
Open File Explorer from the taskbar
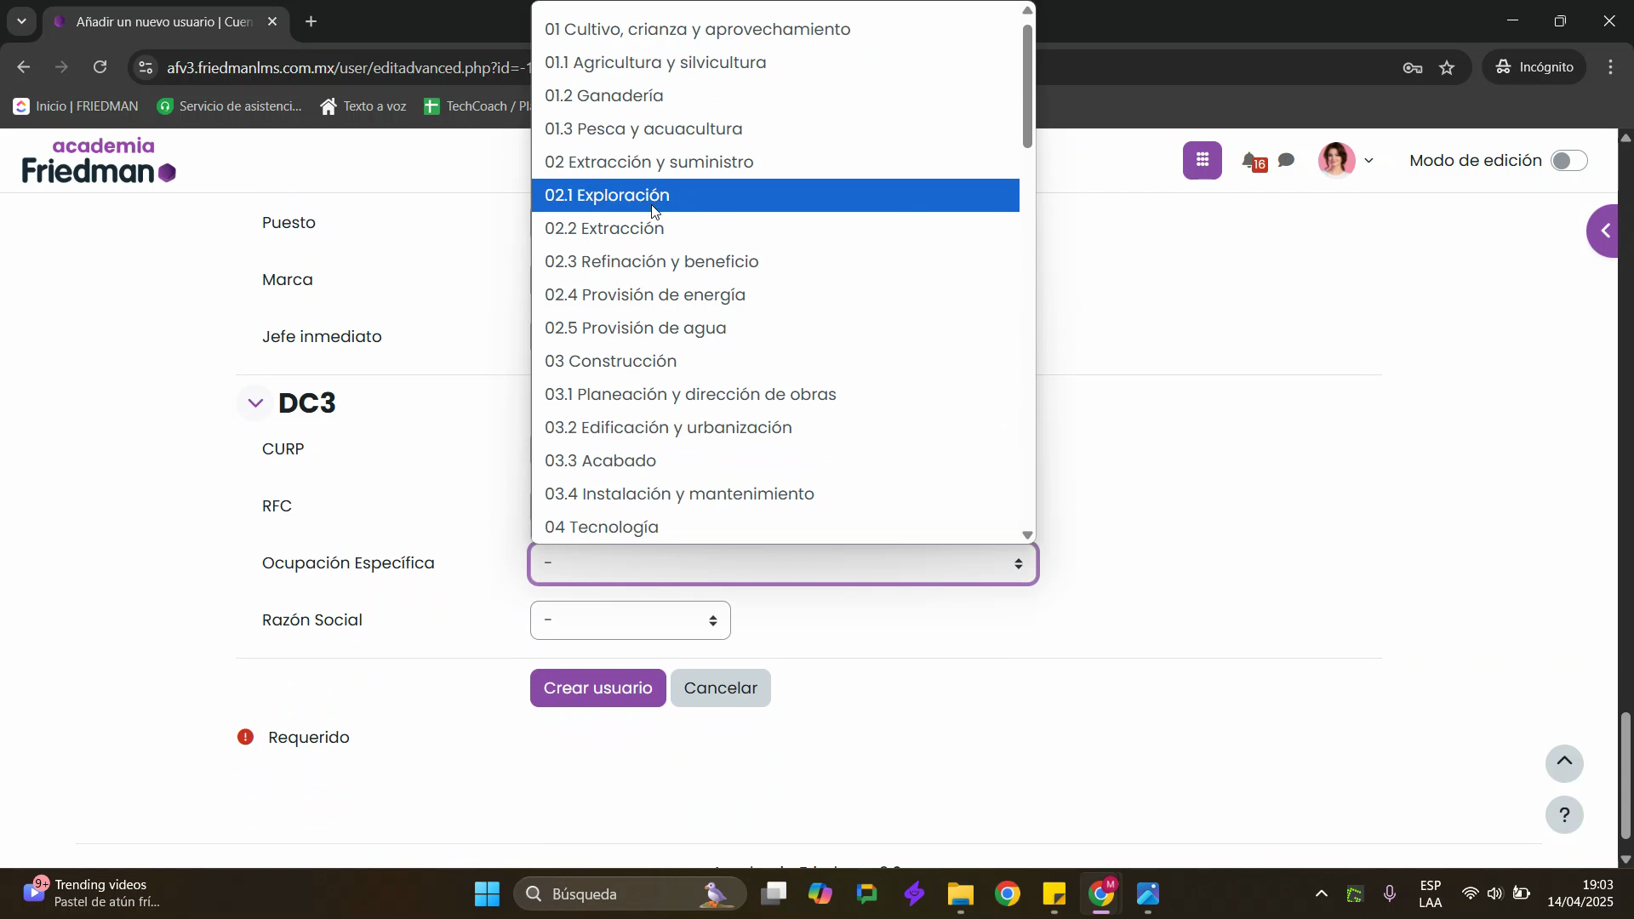point(960,894)
